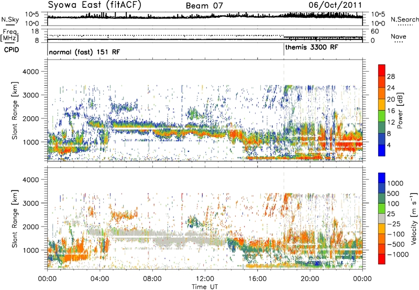The height and width of the screenshot is (290, 419).
Task: Click the -25 label on Velocity color bar
Action: coord(394,224)
